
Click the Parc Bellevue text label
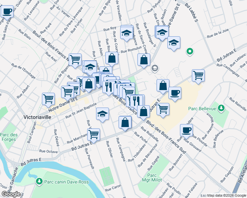point(202,109)
